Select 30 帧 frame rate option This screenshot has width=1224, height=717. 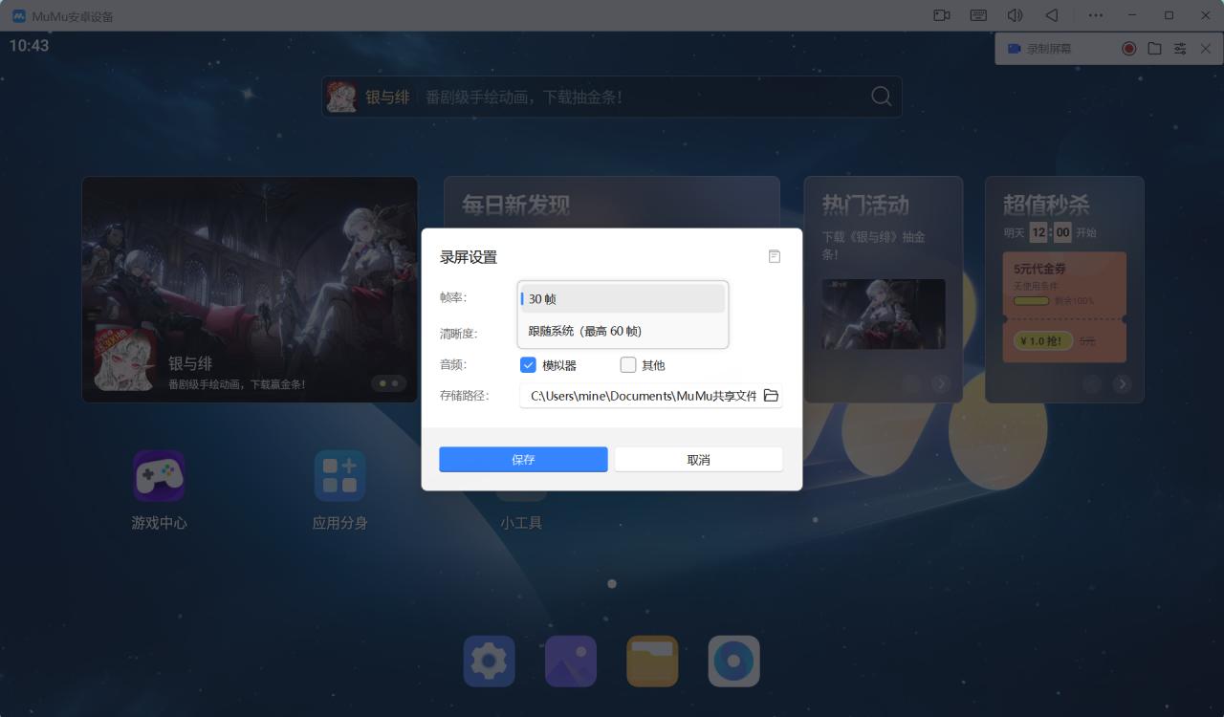pos(623,299)
